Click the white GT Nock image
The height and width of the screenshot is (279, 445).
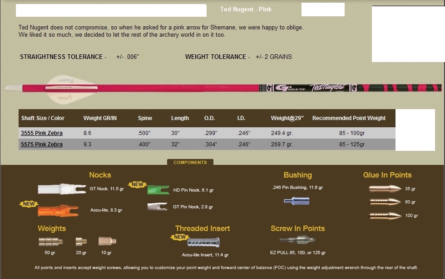[x=62, y=189]
